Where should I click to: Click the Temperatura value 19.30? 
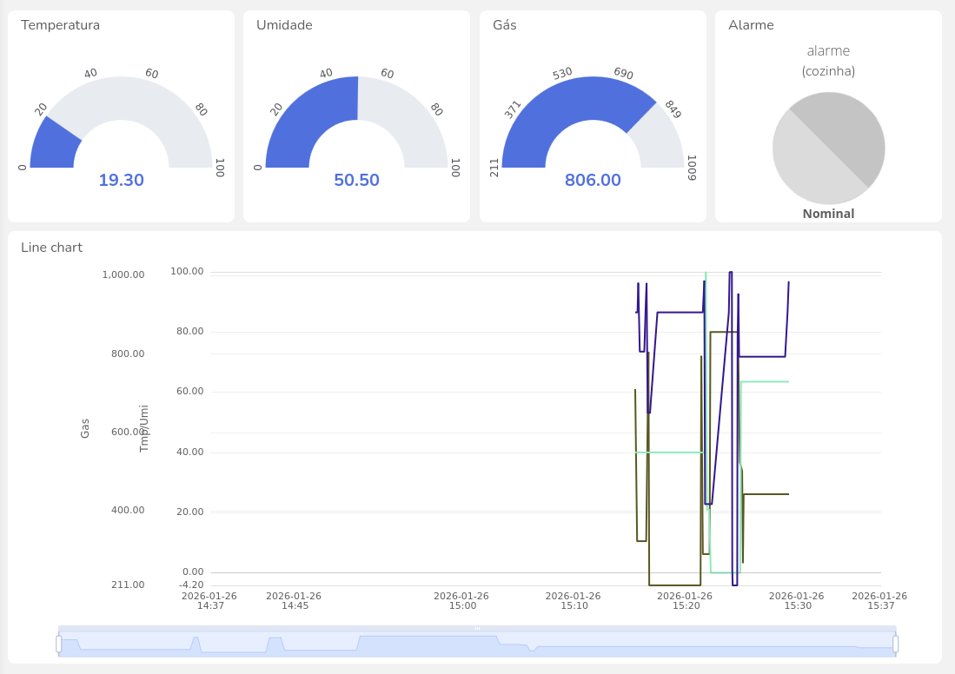tap(121, 180)
